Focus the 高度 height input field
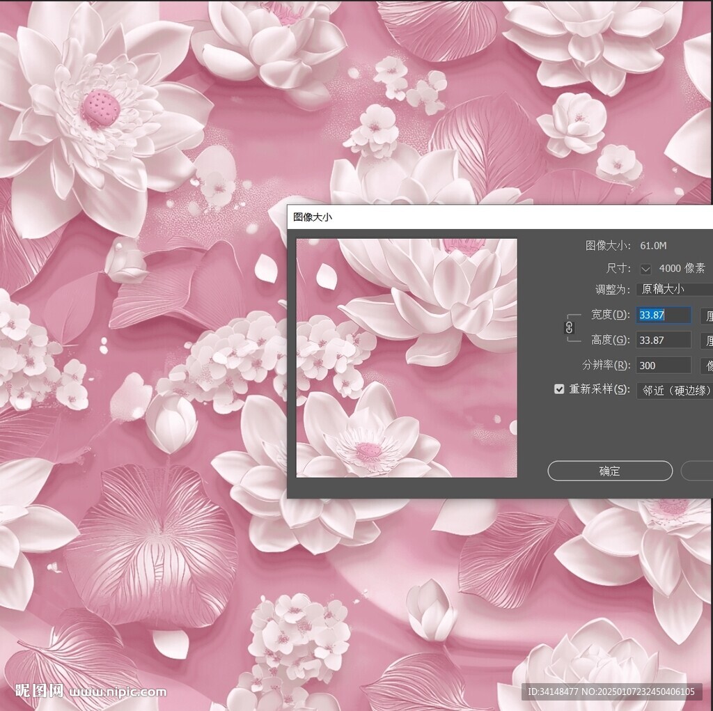Image resolution: width=713 pixels, height=711 pixels. [x=664, y=341]
